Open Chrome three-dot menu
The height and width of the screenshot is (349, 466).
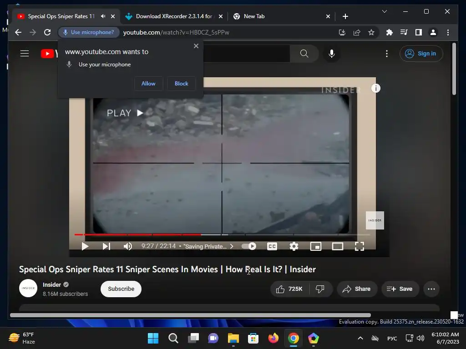[448, 32]
